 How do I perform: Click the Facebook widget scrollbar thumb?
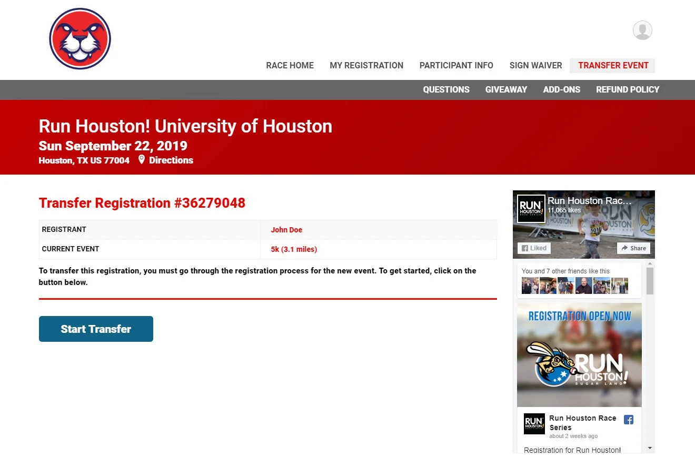(650, 281)
